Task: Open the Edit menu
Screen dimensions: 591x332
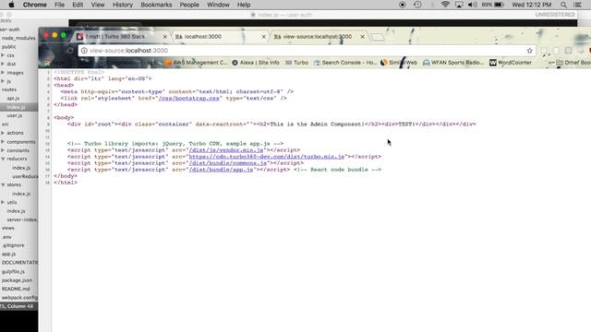Action: coord(78,5)
